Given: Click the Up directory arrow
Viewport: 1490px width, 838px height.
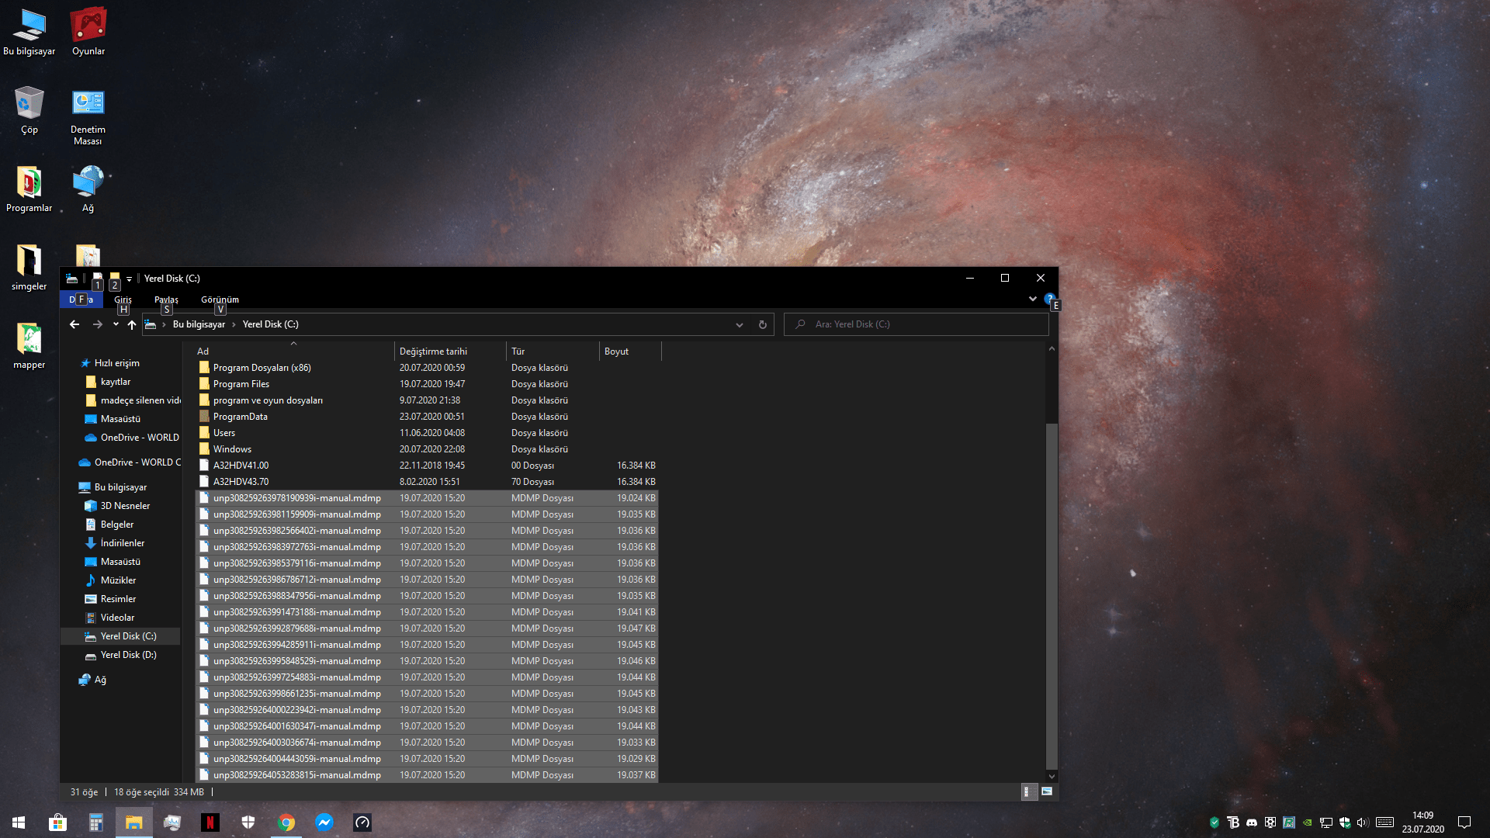Looking at the screenshot, I should pyautogui.click(x=132, y=324).
